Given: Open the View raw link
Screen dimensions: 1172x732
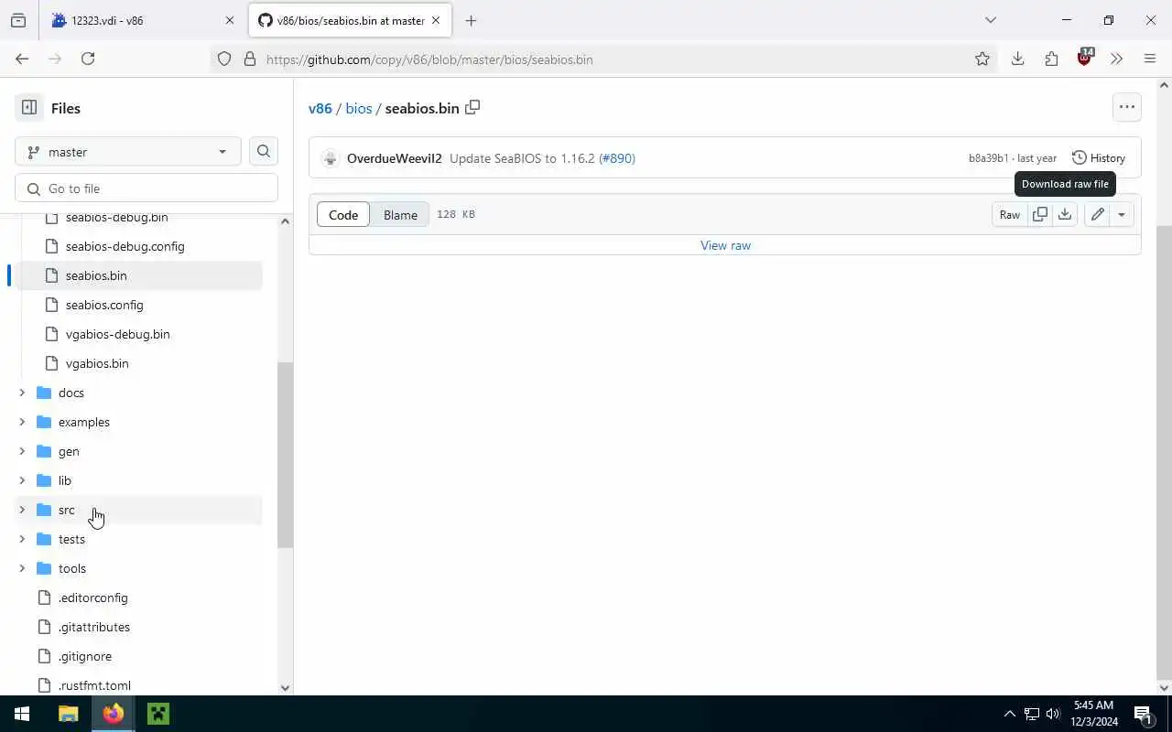Looking at the screenshot, I should pos(725,245).
